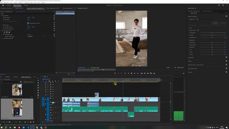Toggle Vignette section checkbox in Lumetri
229x129 pixels.
[226, 72]
